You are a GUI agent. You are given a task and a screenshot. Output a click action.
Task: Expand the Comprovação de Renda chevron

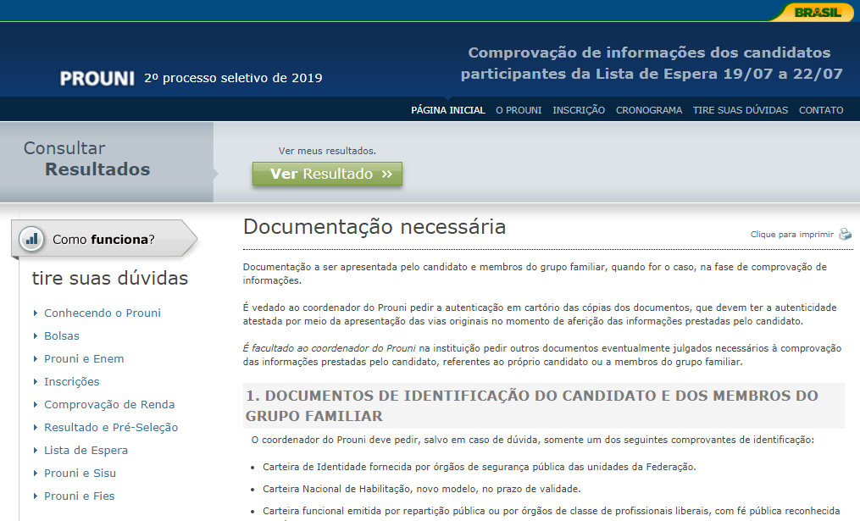36,405
